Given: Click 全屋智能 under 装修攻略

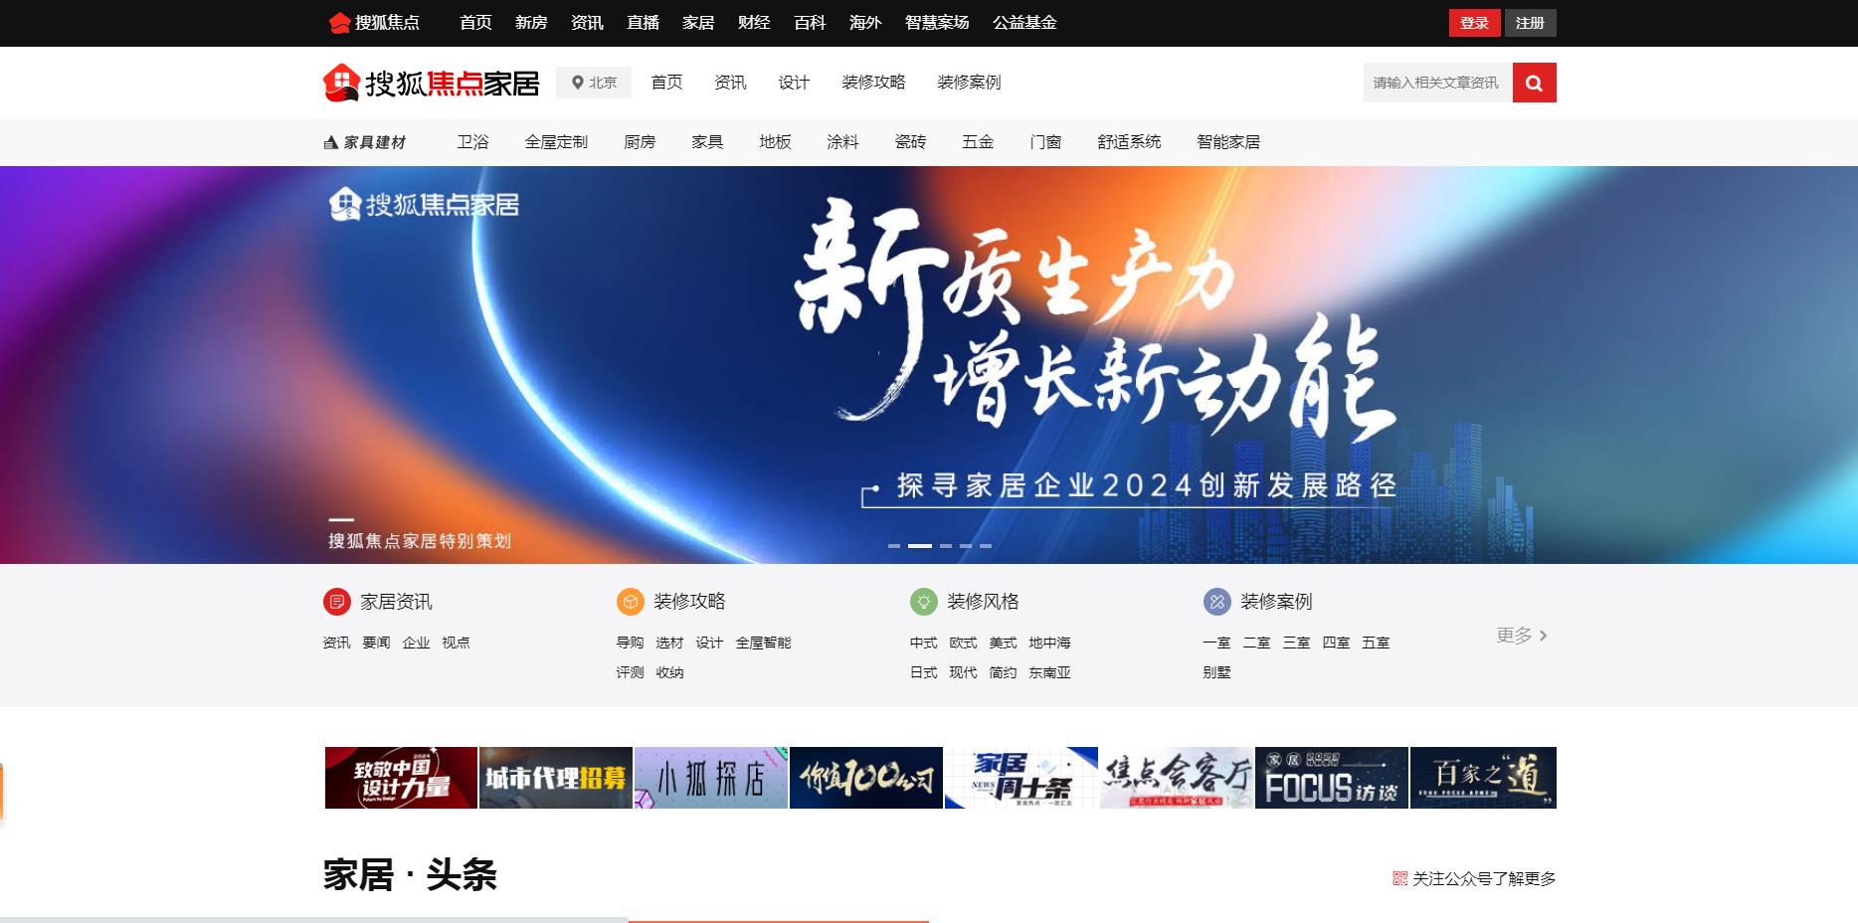Looking at the screenshot, I should pyautogui.click(x=763, y=643).
